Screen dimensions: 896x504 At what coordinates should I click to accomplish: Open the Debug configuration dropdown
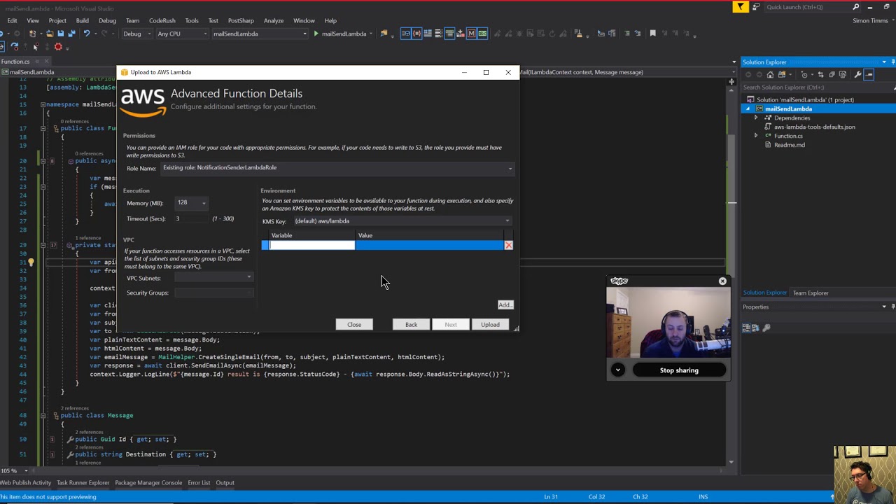pyautogui.click(x=136, y=34)
